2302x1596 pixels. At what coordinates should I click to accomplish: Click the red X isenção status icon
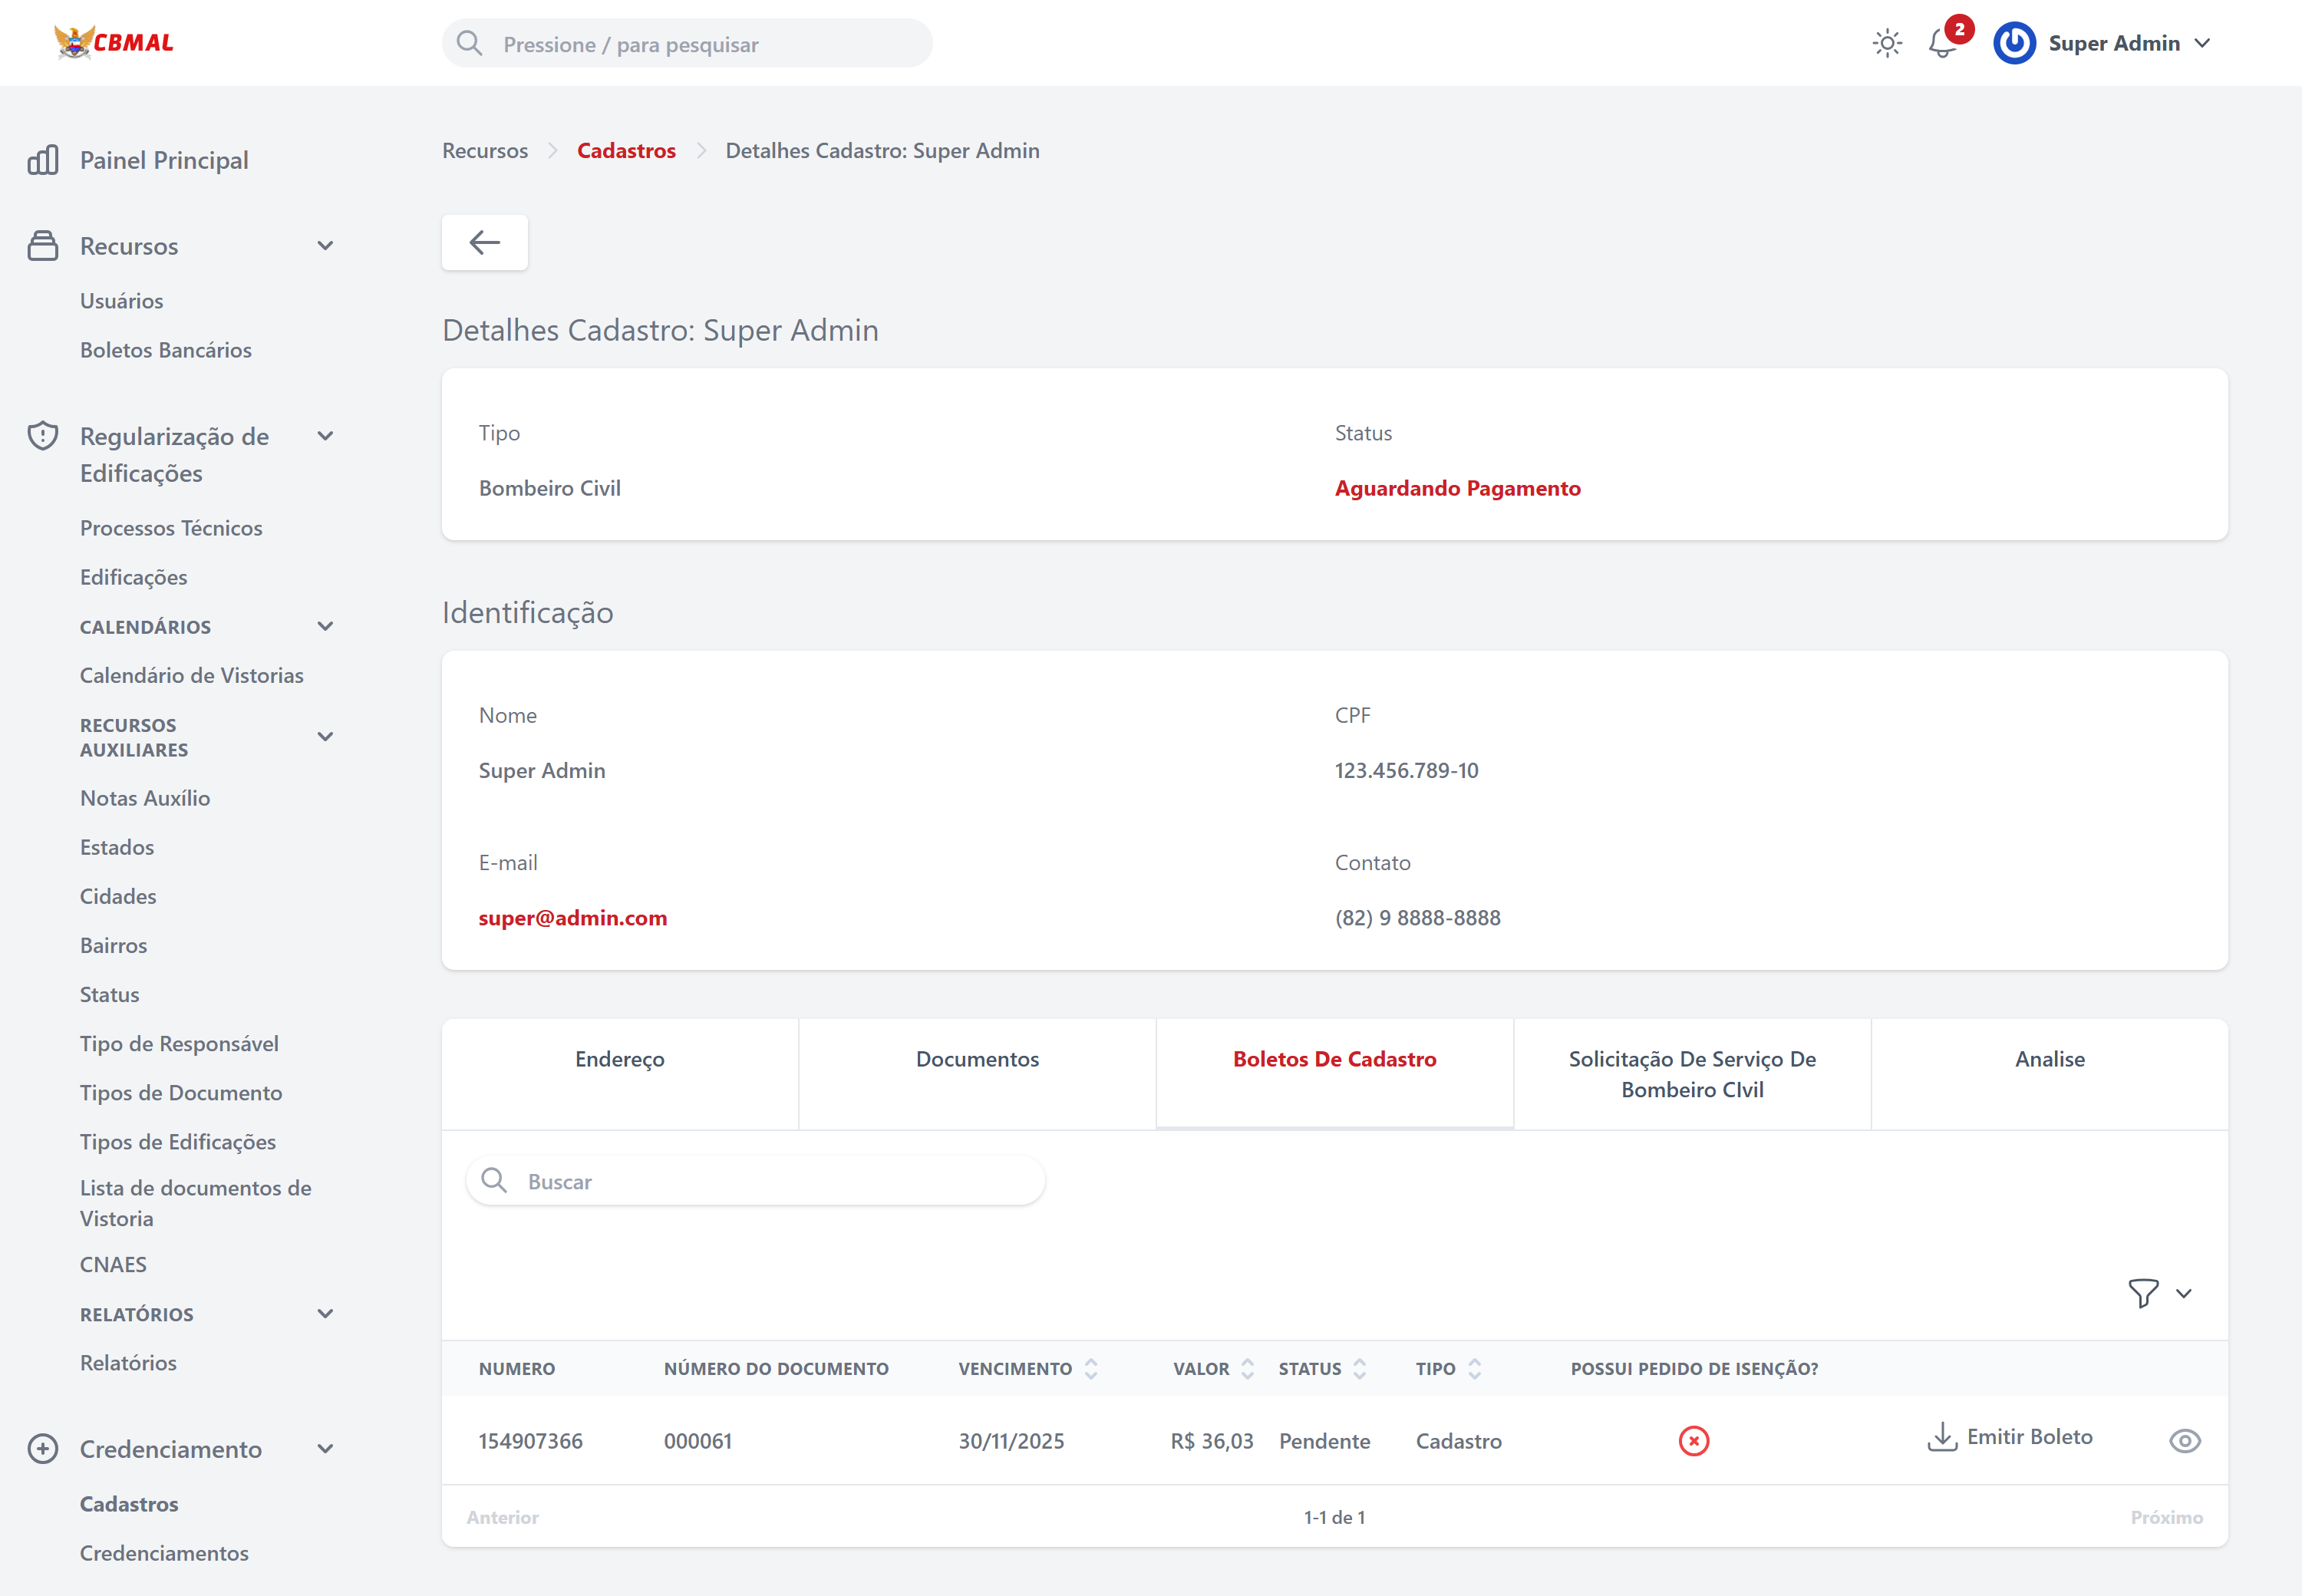[1693, 1440]
